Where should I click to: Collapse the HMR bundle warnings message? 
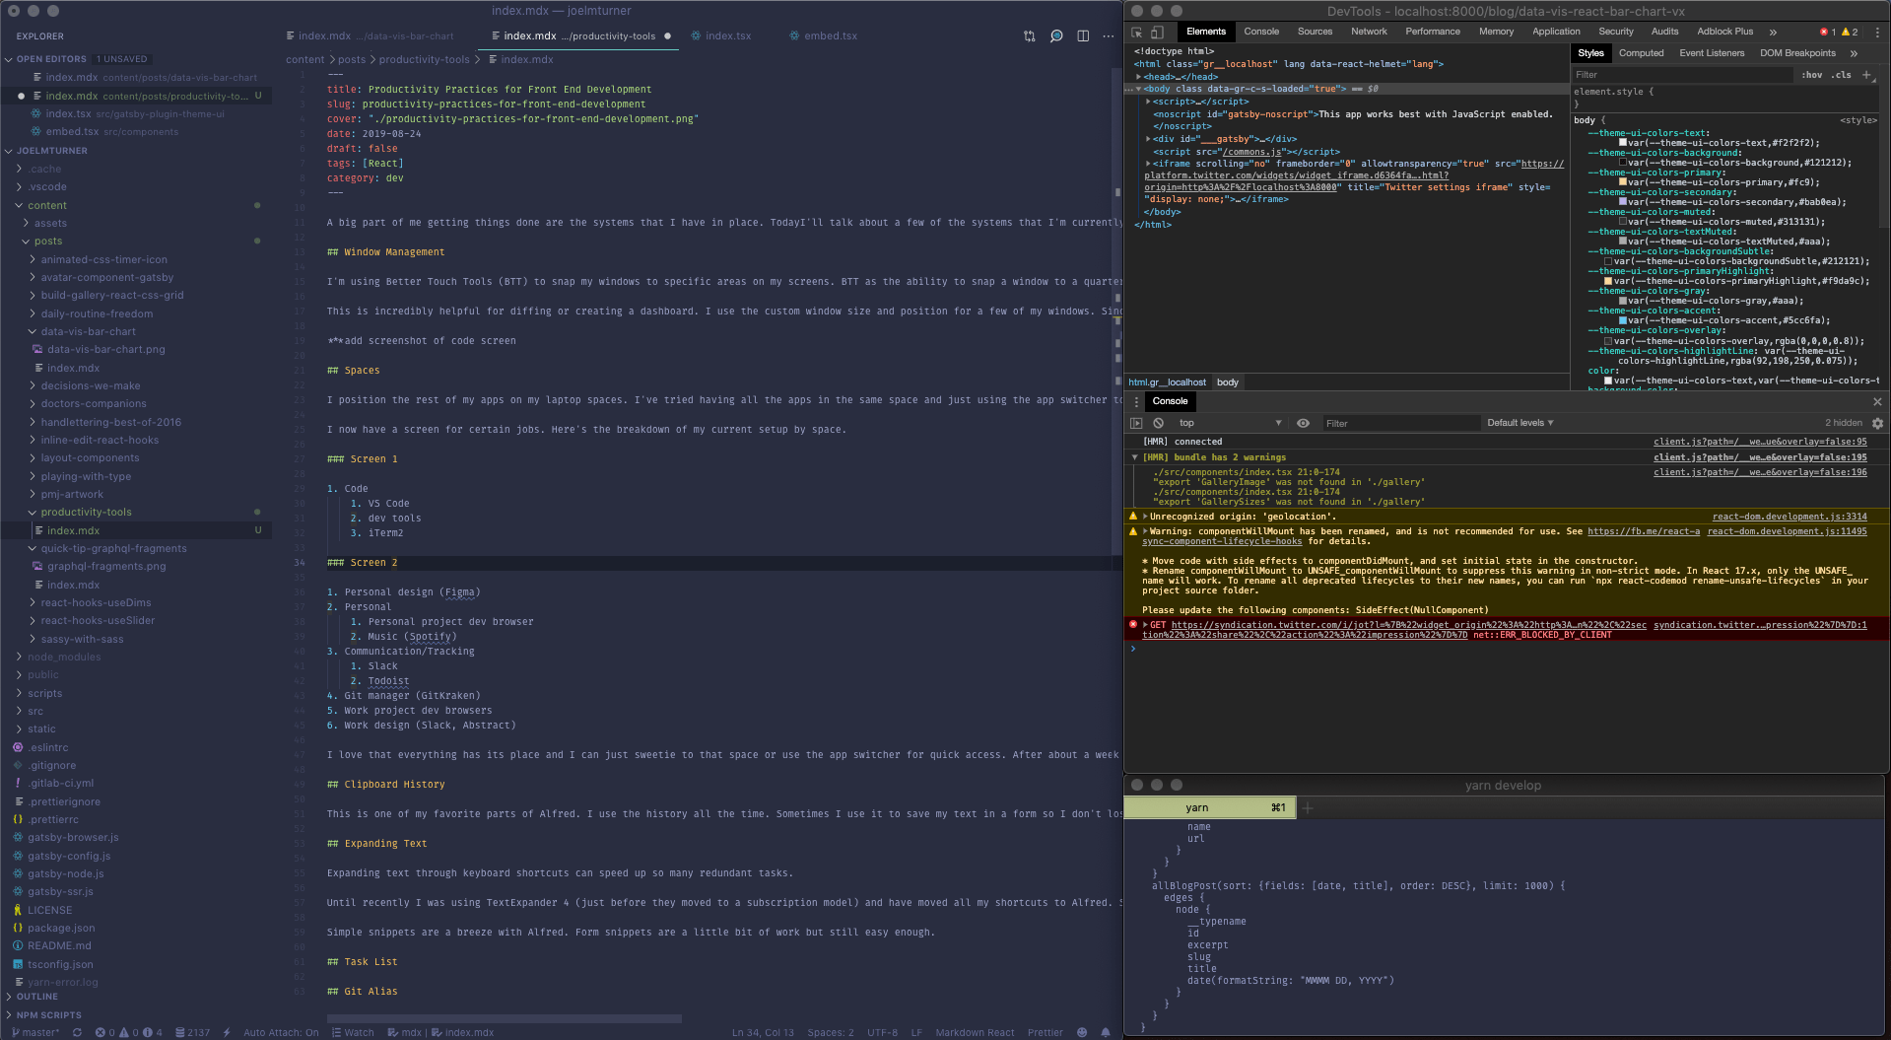(x=1134, y=457)
